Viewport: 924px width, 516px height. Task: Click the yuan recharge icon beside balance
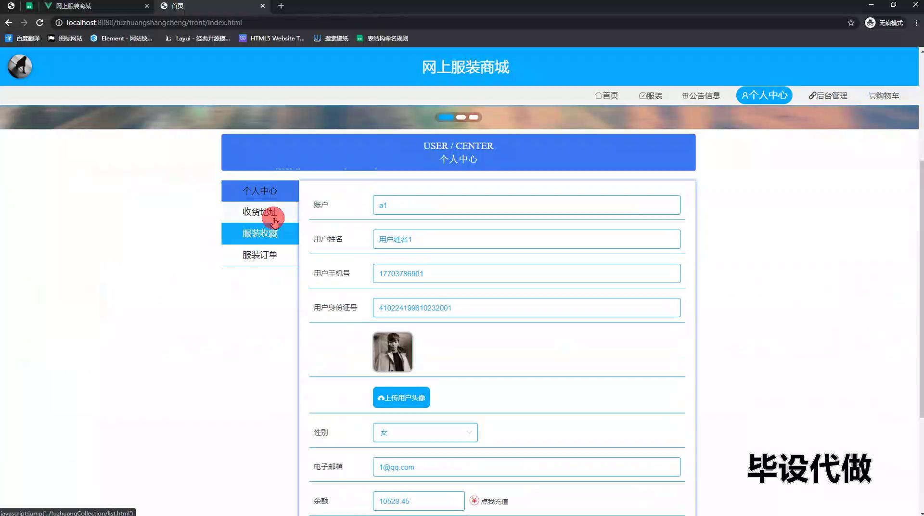(474, 501)
